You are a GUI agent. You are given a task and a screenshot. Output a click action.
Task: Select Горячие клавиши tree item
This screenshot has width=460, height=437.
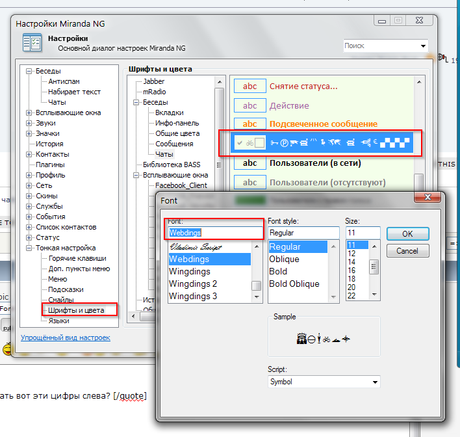click(x=77, y=258)
